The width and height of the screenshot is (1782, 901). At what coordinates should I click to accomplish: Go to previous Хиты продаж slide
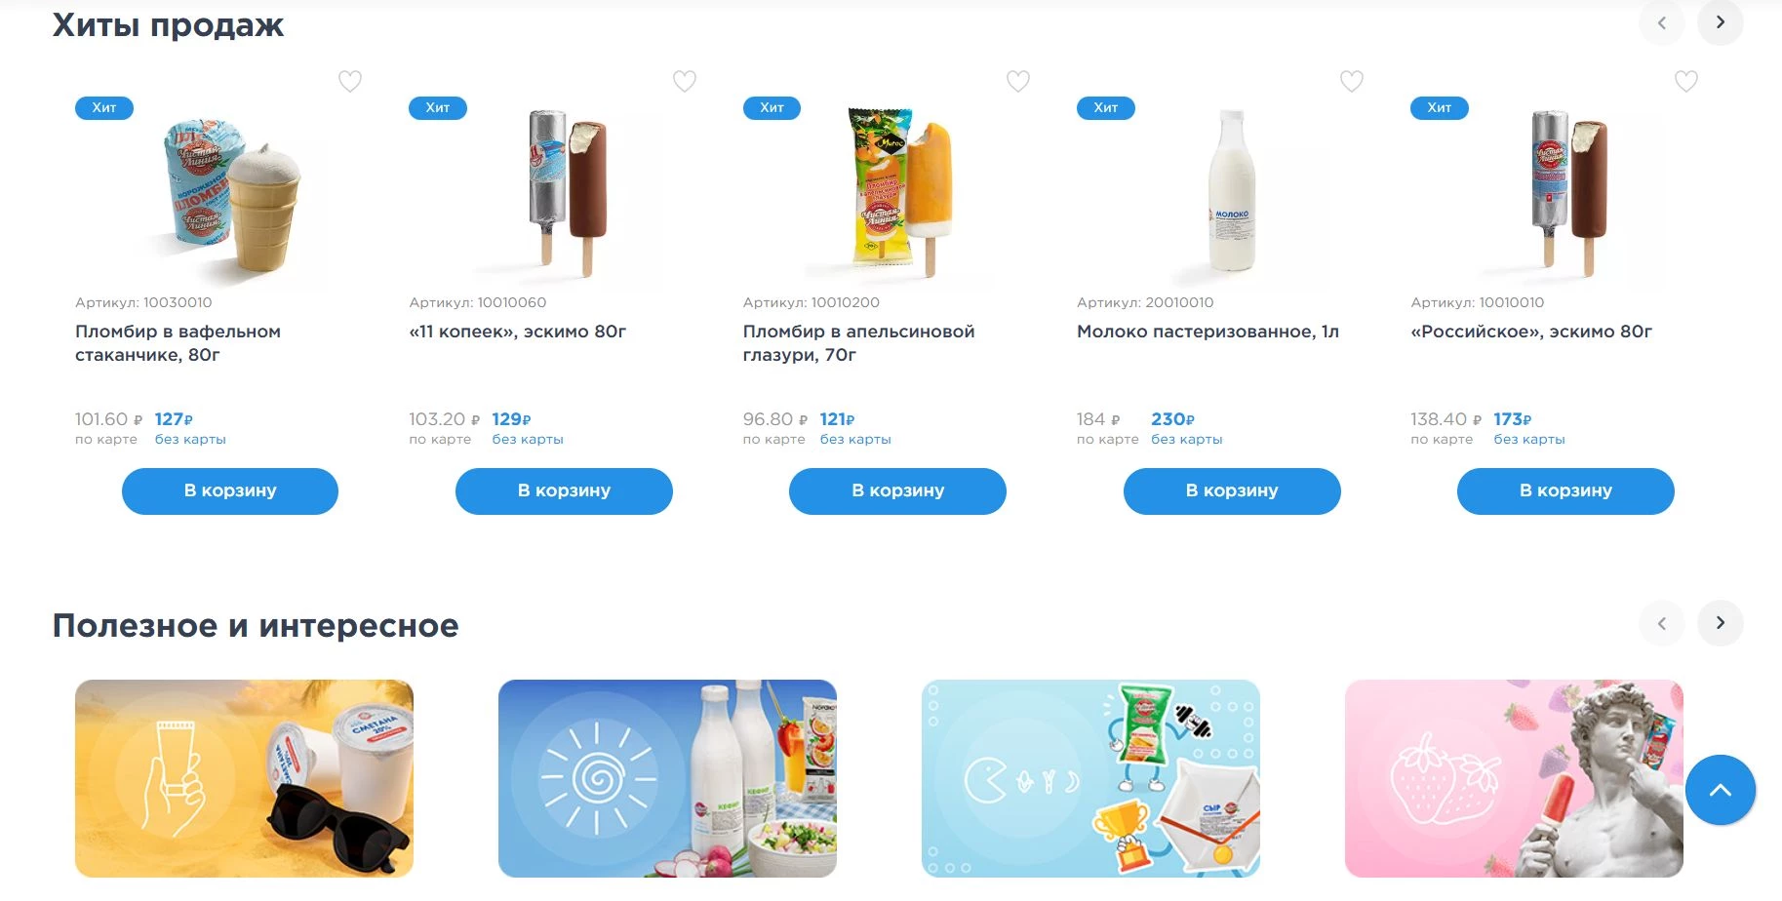(1661, 22)
